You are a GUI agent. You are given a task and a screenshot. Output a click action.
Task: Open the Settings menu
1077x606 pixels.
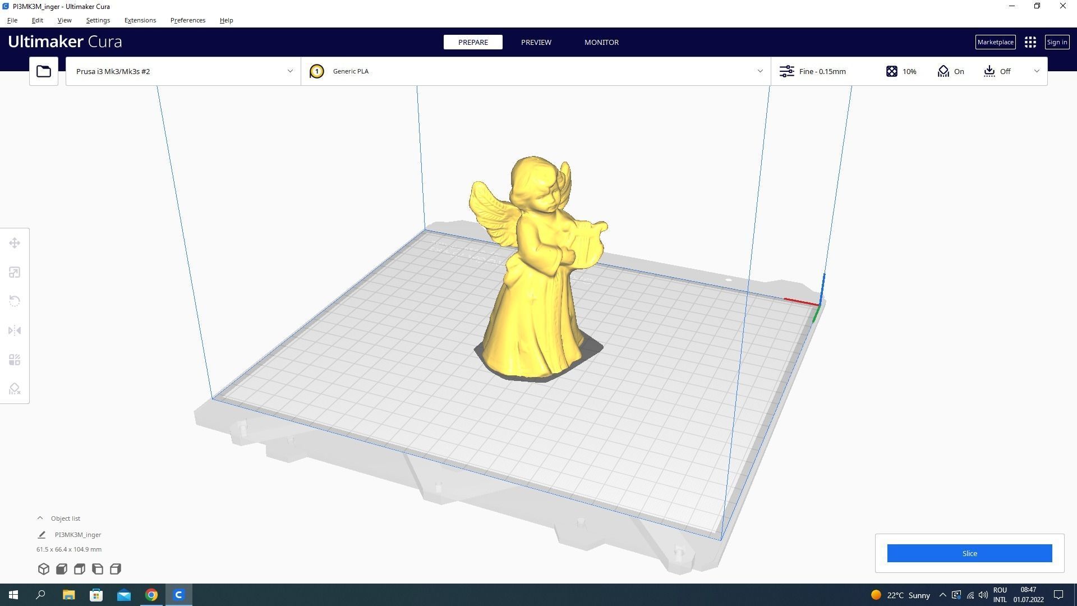click(98, 20)
